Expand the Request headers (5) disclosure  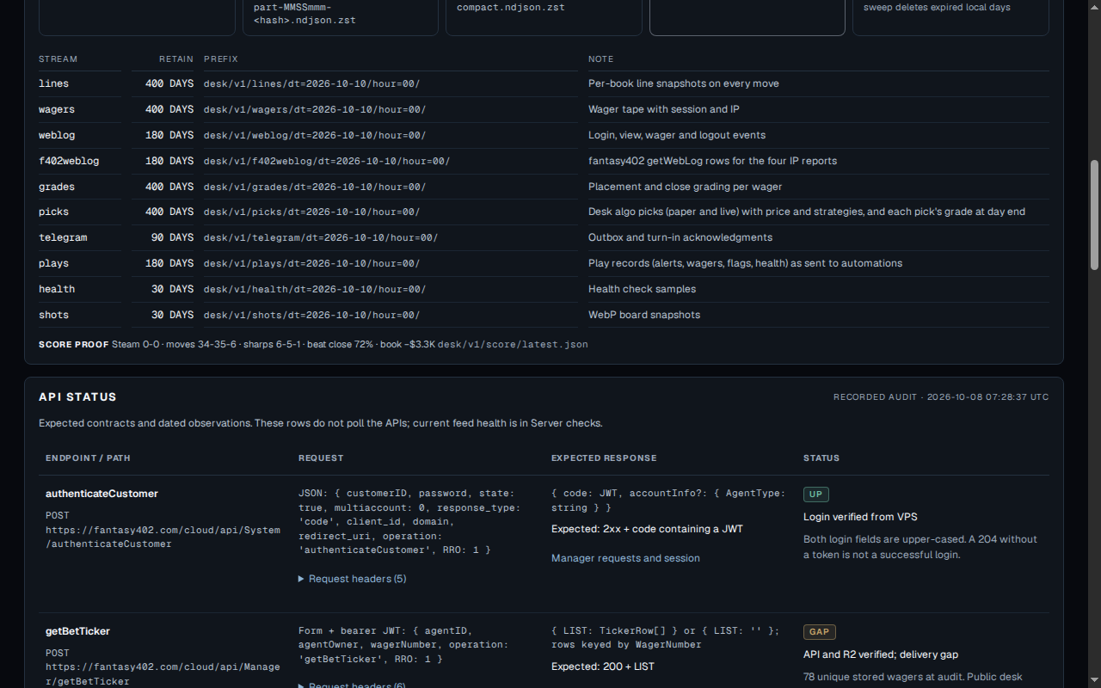pos(352,579)
